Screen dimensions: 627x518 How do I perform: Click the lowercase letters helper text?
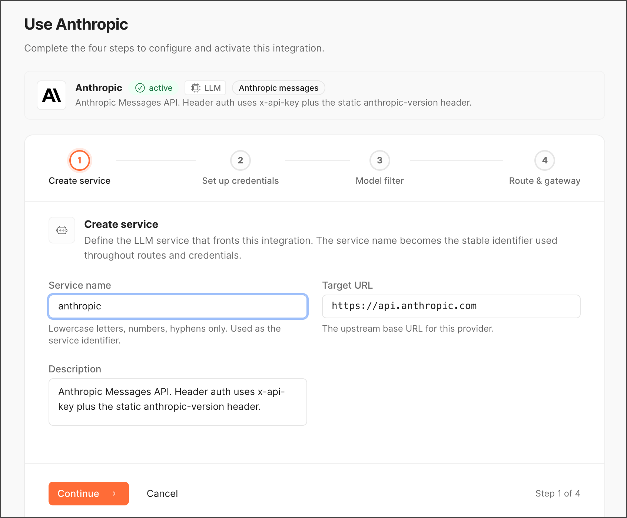(x=165, y=335)
